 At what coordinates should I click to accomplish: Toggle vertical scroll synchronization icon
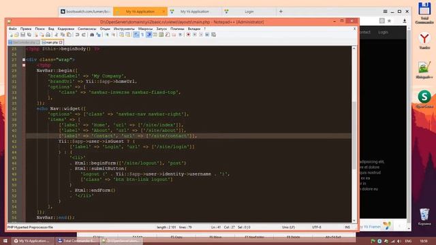click(x=121, y=35)
